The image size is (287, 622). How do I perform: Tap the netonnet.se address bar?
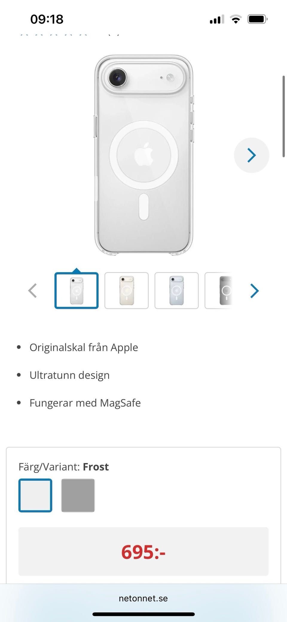tap(143, 598)
